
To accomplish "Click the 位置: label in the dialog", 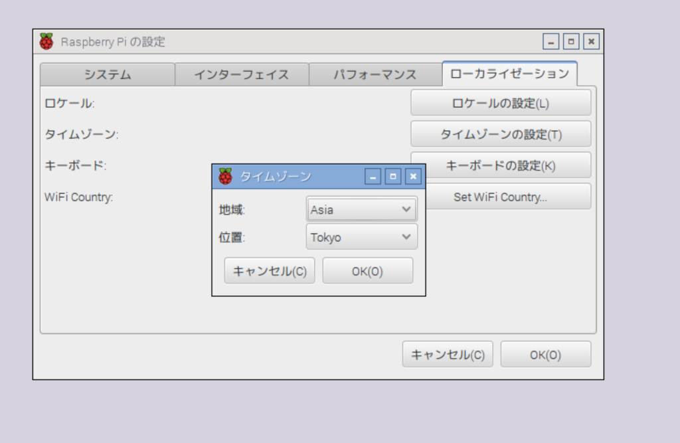I will click(x=232, y=237).
